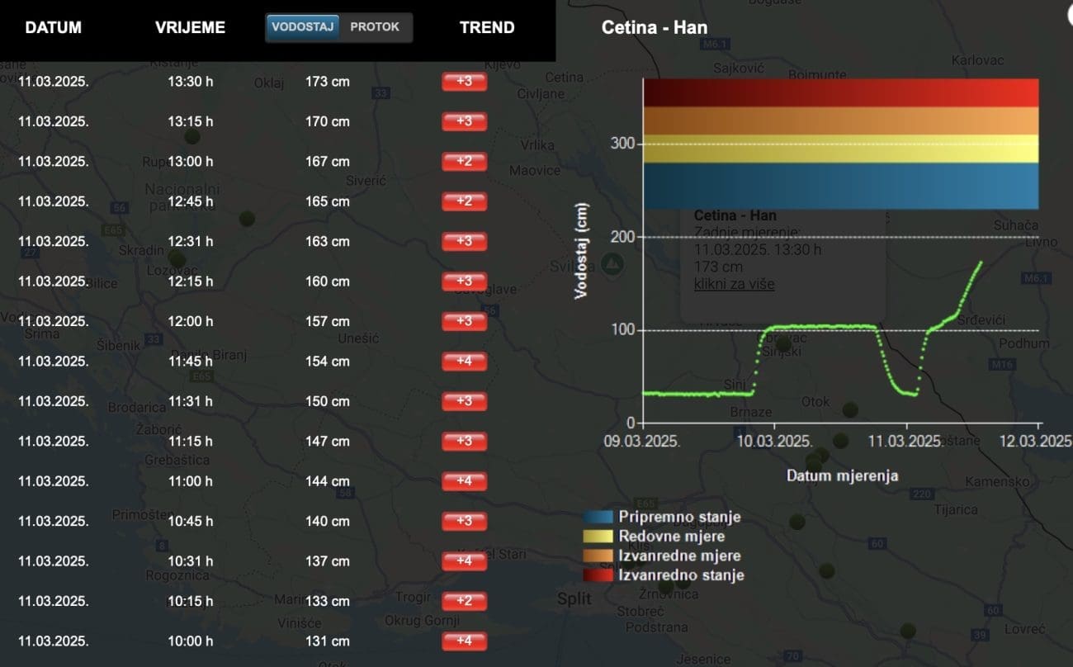1073x667 pixels.
Task: Click the 173 cm reading in the table
Action: [328, 82]
